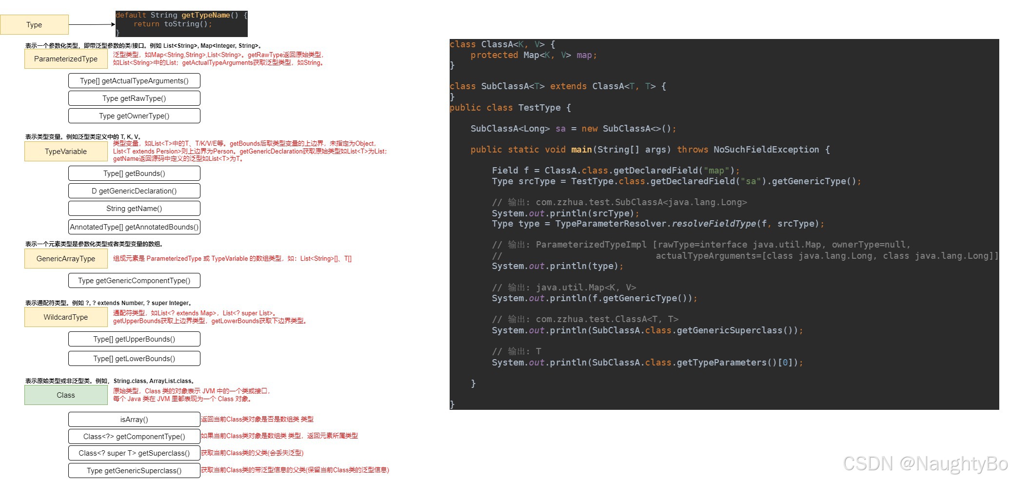The height and width of the screenshot is (480, 1010).
Task: Select the Type[] getLowerBounds() box
Action: (x=134, y=358)
